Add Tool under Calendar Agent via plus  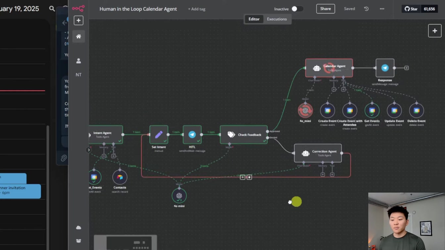343,89
